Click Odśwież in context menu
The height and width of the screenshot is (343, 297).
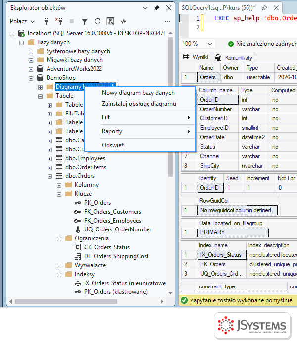(x=140, y=145)
